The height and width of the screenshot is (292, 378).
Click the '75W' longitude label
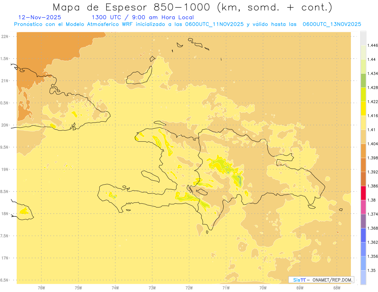[78, 288]
